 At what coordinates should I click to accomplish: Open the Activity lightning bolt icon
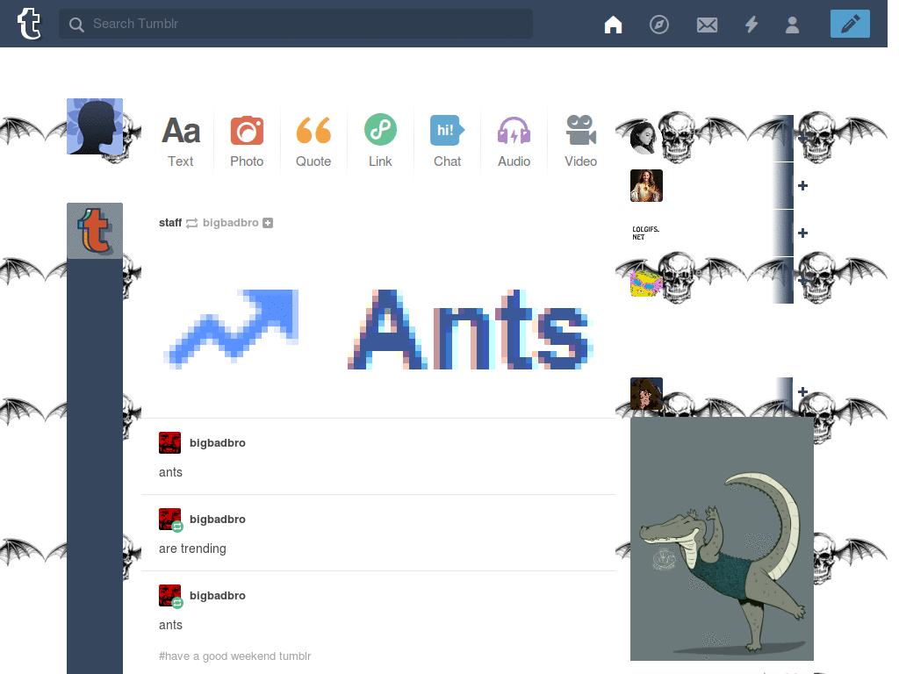[752, 24]
